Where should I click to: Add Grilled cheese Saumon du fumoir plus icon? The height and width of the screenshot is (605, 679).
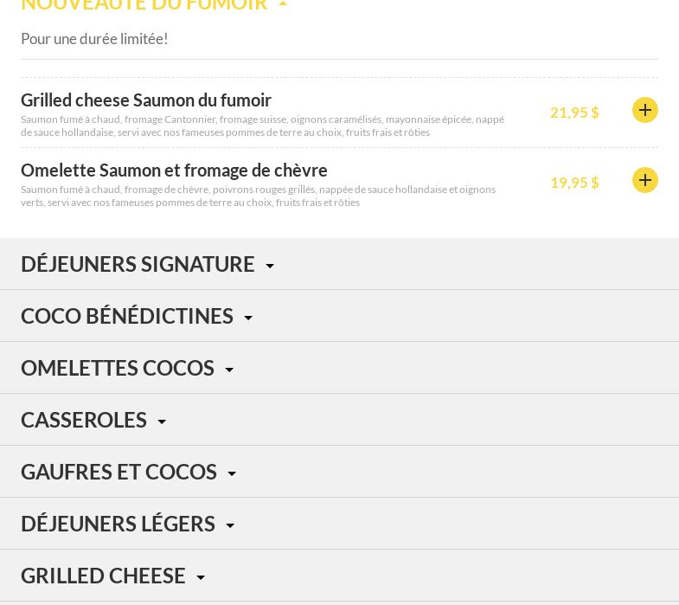point(644,110)
